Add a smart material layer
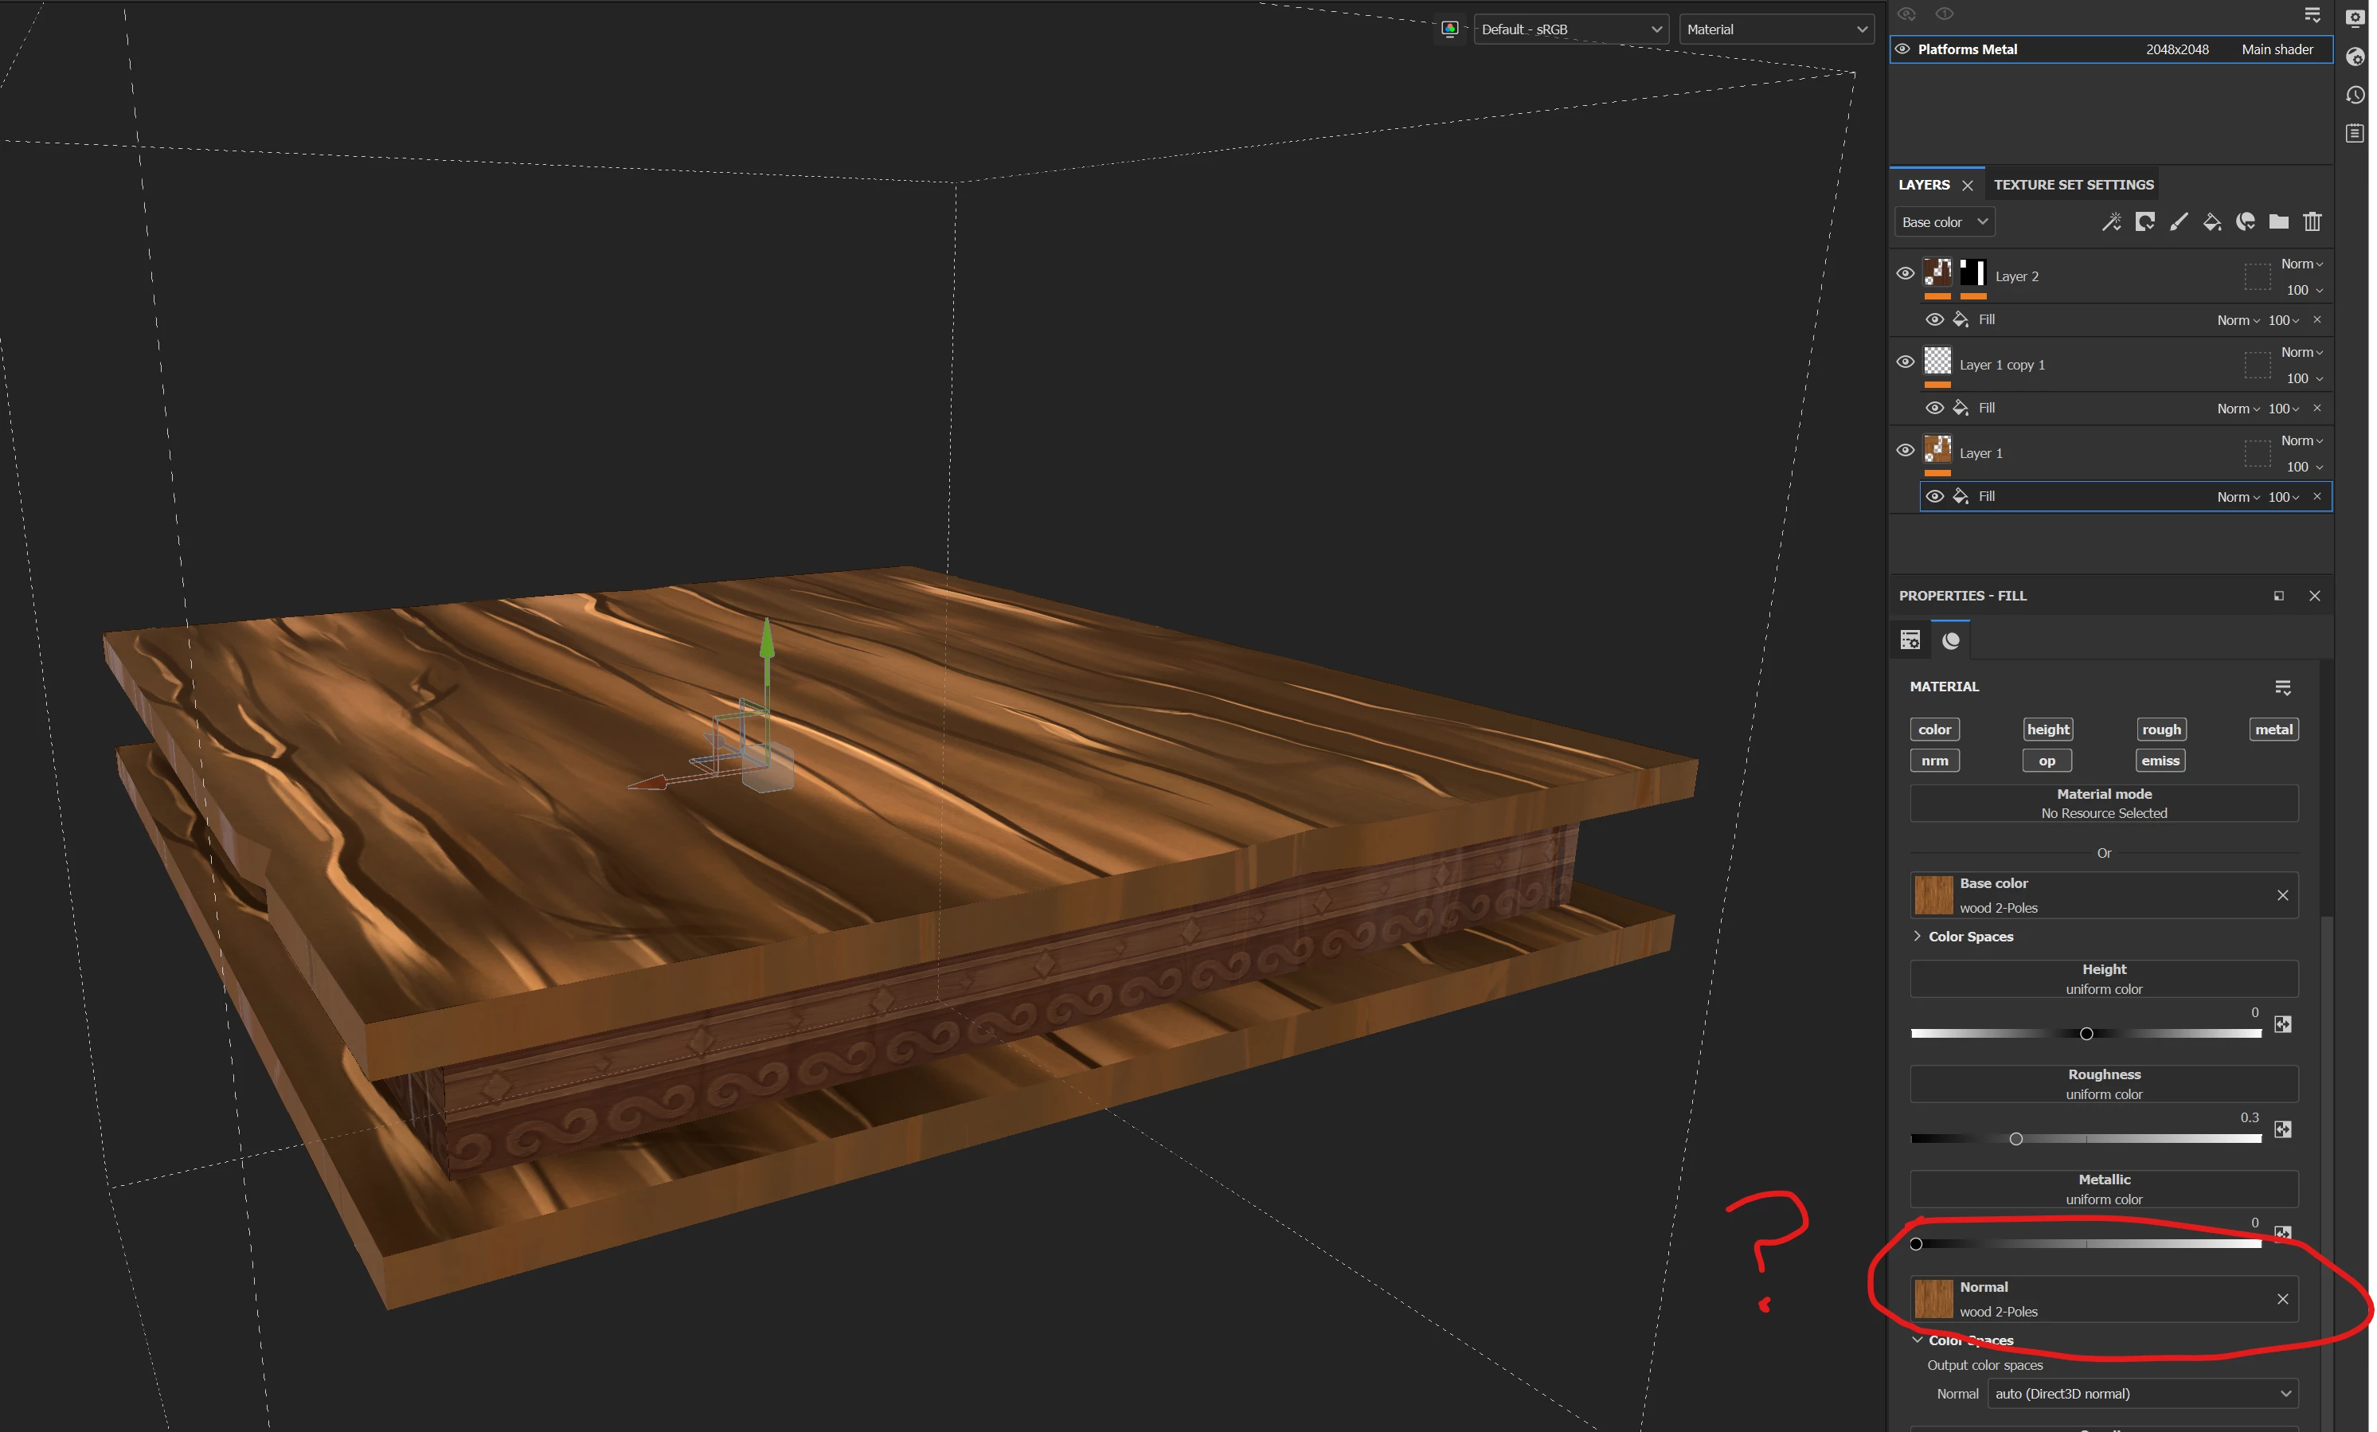Image resolution: width=2377 pixels, height=1432 pixels. pos(2246,222)
